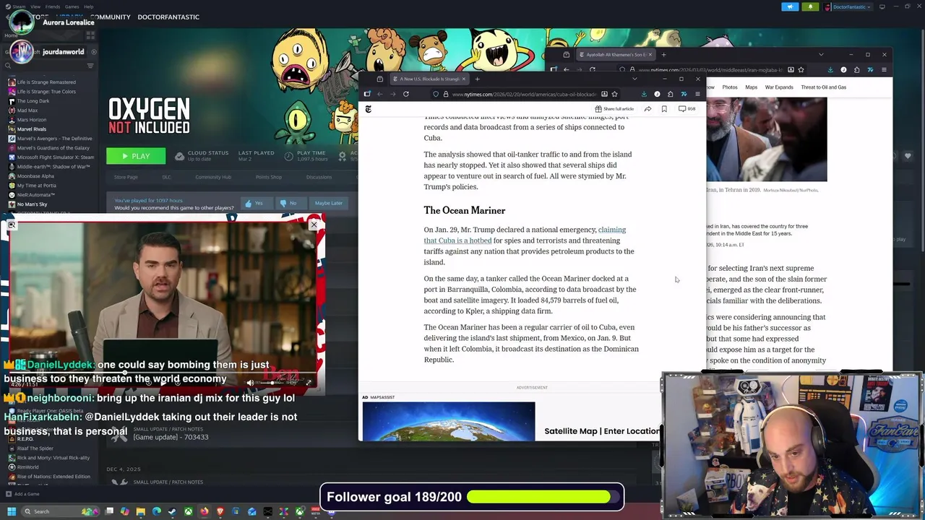Click the green PLAY button in Steam
Image resolution: width=925 pixels, height=520 pixels.
coord(136,156)
